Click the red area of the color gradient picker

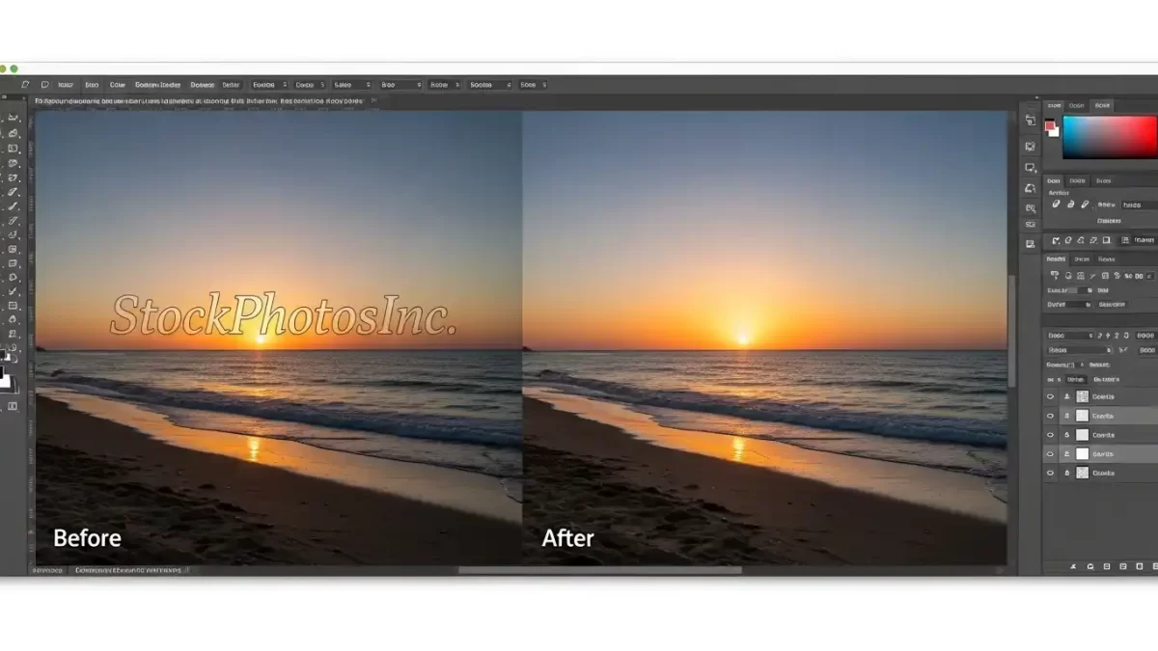(1139, 135)
